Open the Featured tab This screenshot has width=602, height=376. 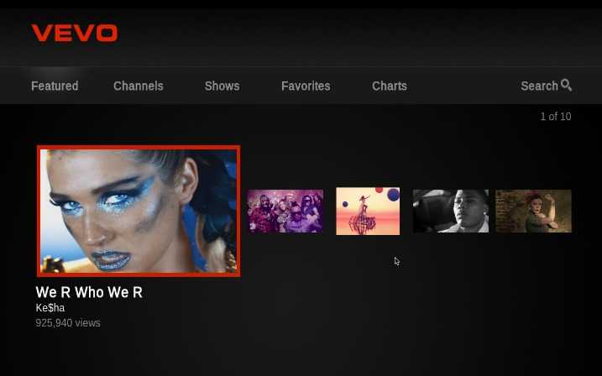[55, 86]
